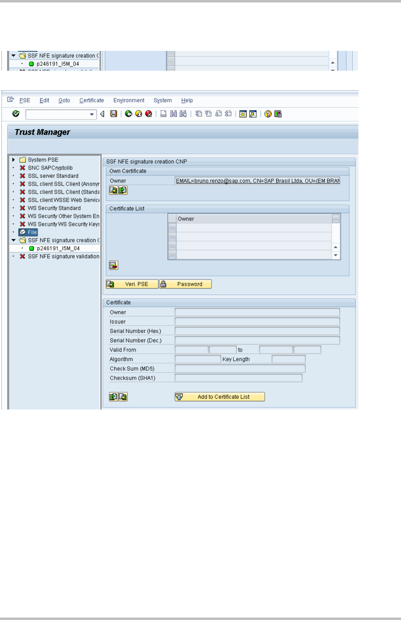The width and height of the screenshot is (401, 620).
Task: Click select-all corner of Certificate List table
Action: (172, 219)
